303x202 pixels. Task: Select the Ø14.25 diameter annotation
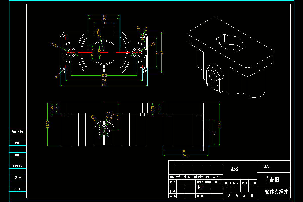click(x=54, y=45)
